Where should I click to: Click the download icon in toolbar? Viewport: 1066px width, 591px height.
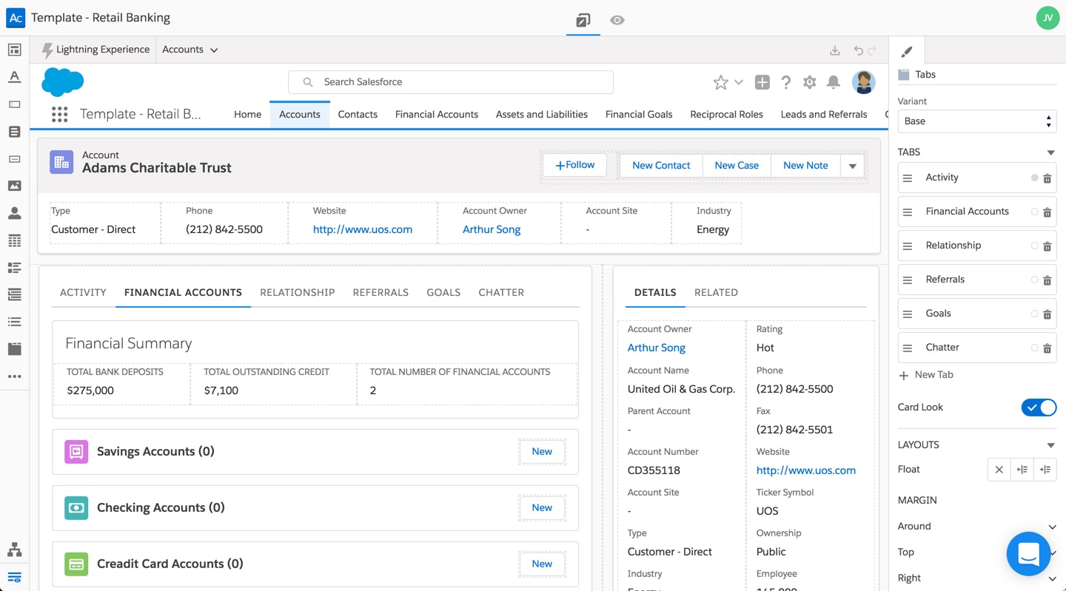[x=834, y=50]
